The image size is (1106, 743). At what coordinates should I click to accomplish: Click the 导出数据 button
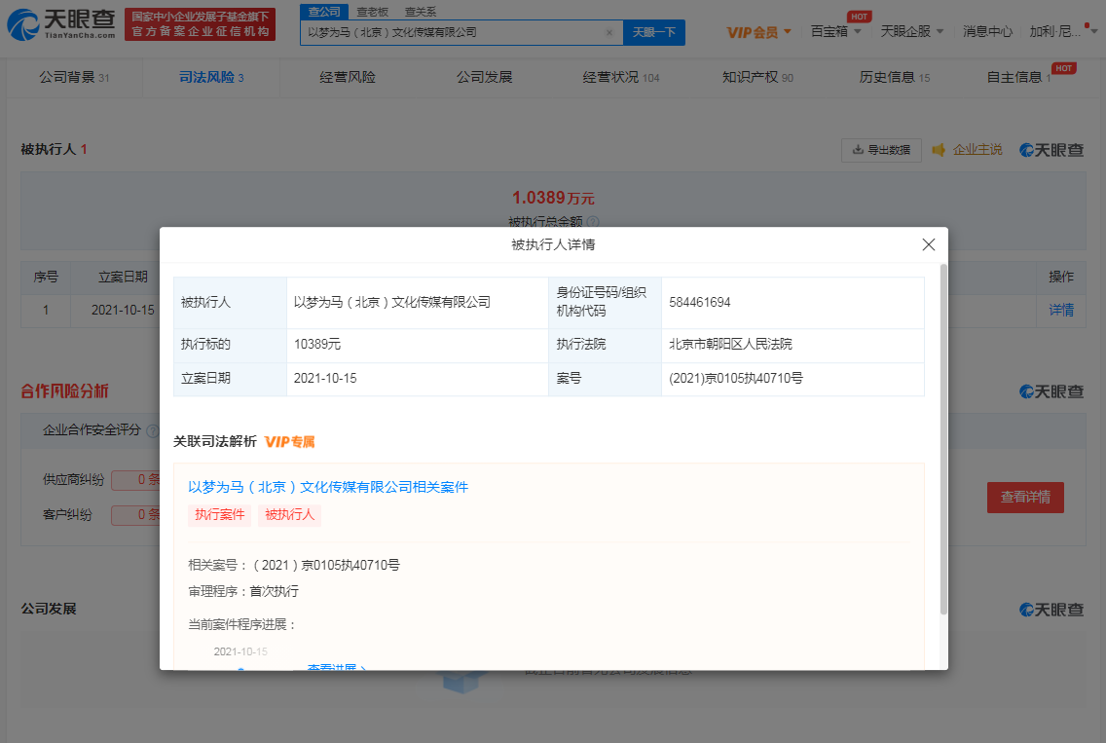coord(881,150)
